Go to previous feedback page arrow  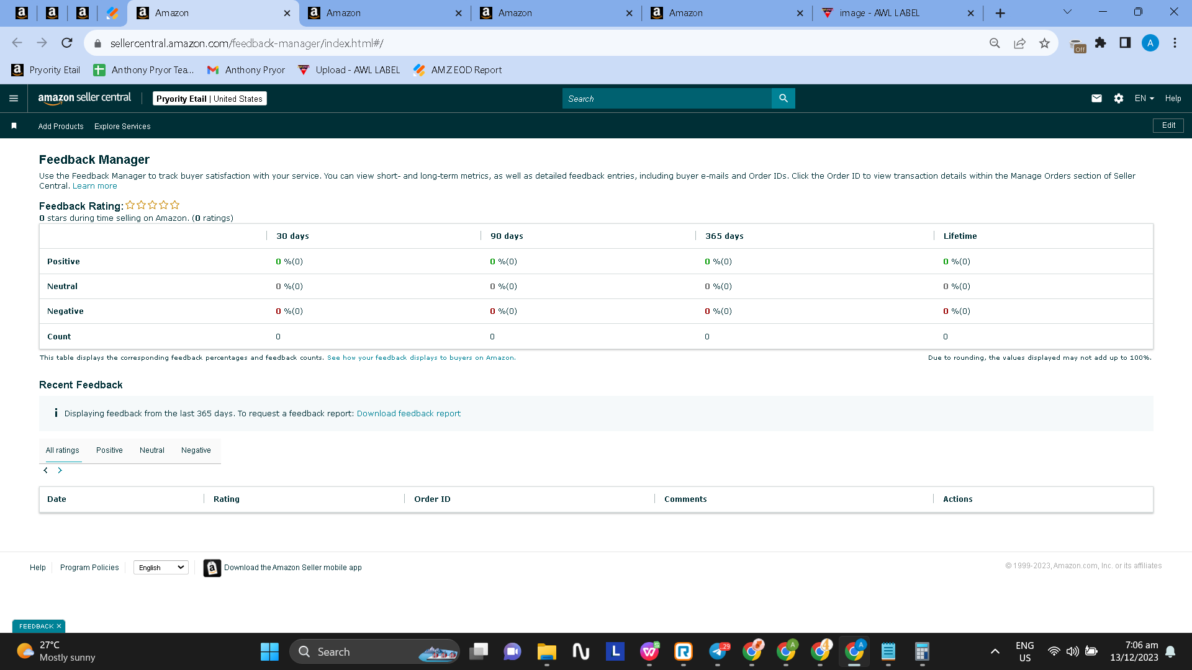pyautogui.click(x=45, y=470)
